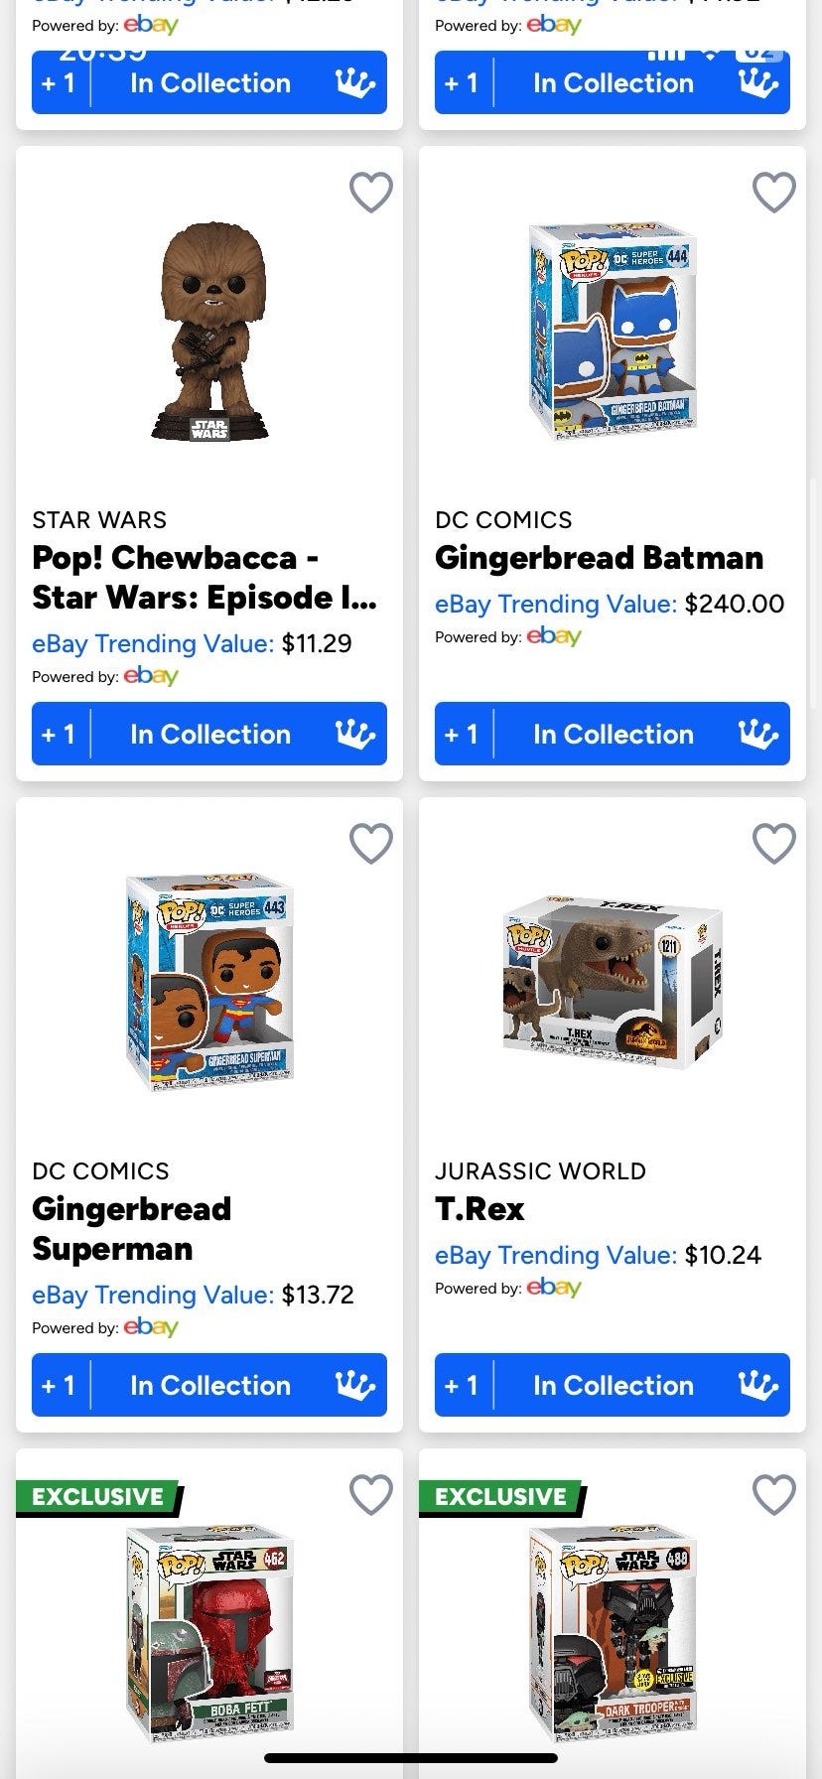Open Gingerbread Superman title link
The width and height of the screenshot is (822, 1779).
tap(132, 1228)
